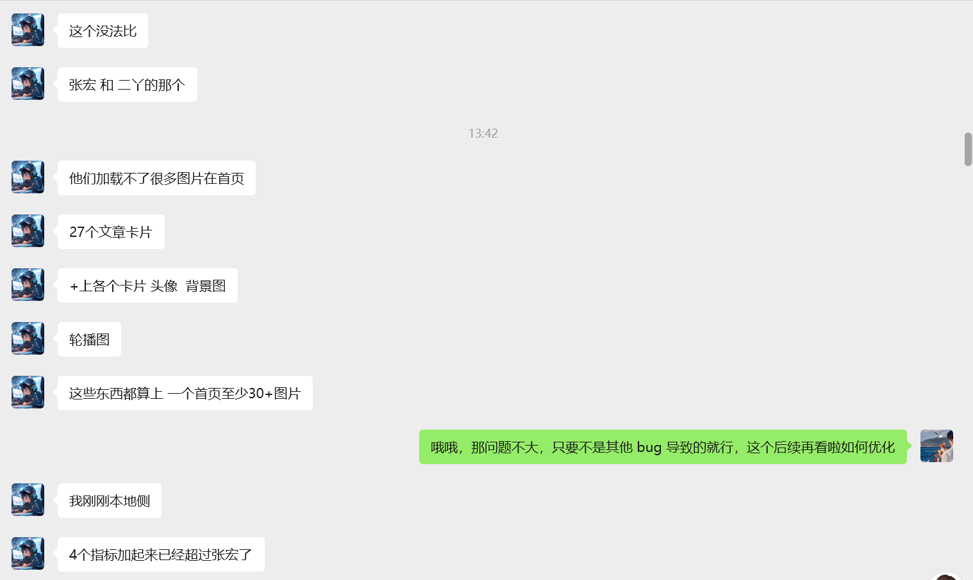Click the chat vertical scrollbar thumb
This screenshot has width=973, height=580.
coord(968,149)
